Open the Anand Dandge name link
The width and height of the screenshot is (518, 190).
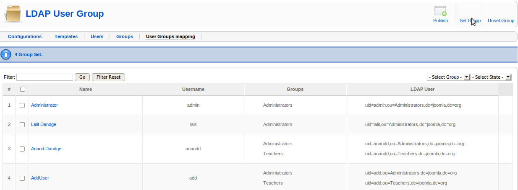[x=46, y=149]
